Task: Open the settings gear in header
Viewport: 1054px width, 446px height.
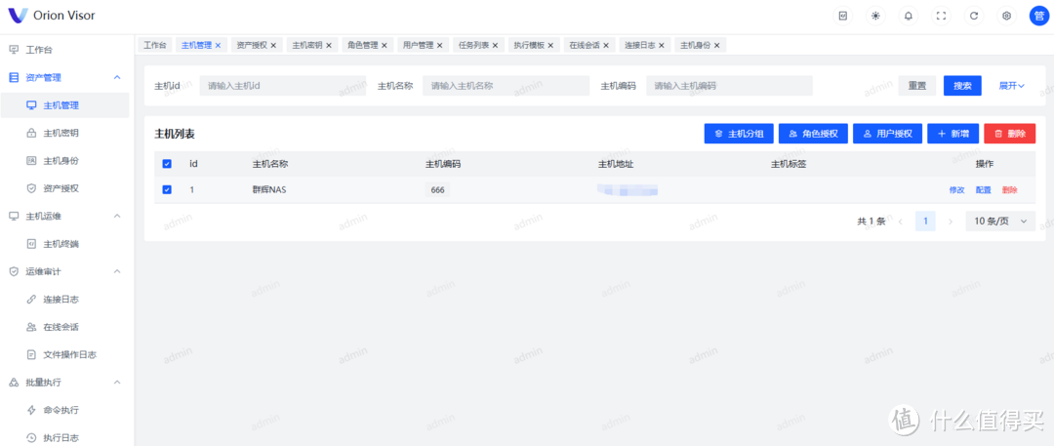Action: (x=1006, y=17)
